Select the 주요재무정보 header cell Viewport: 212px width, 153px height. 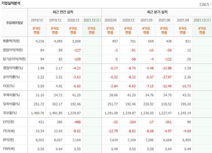click(15, 23)
